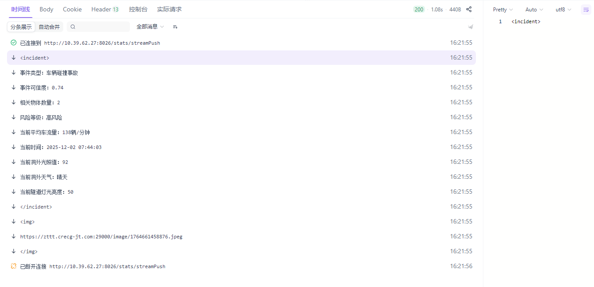Click line 1 <incident> in preview panel
Screen dimensions: 594x287
tap(526, 21)
